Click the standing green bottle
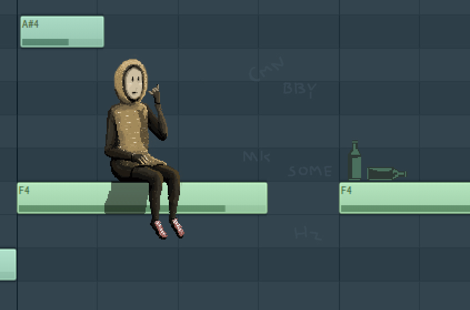The width and height of the screenshot is (470, 310). pos(355,162)
